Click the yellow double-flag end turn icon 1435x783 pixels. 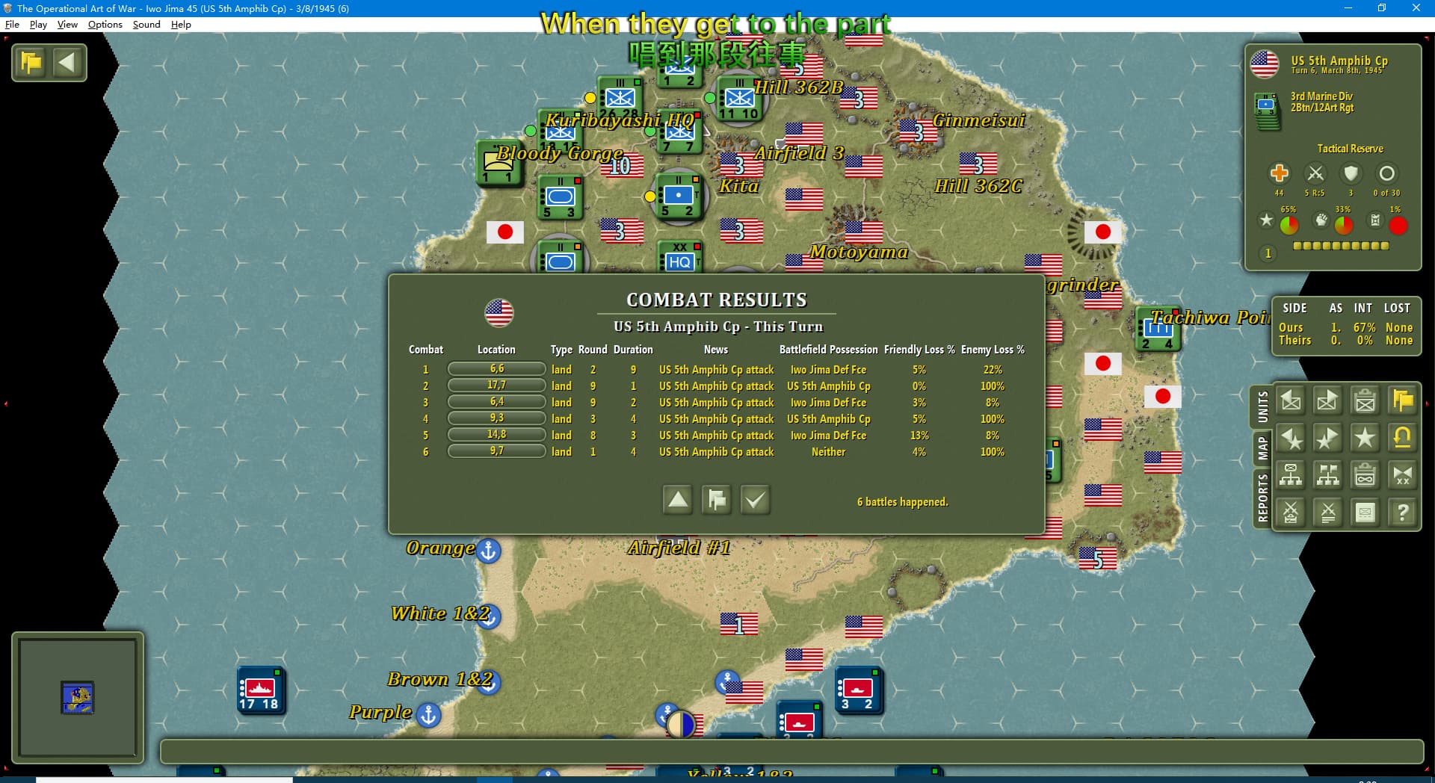point(1402,401)
